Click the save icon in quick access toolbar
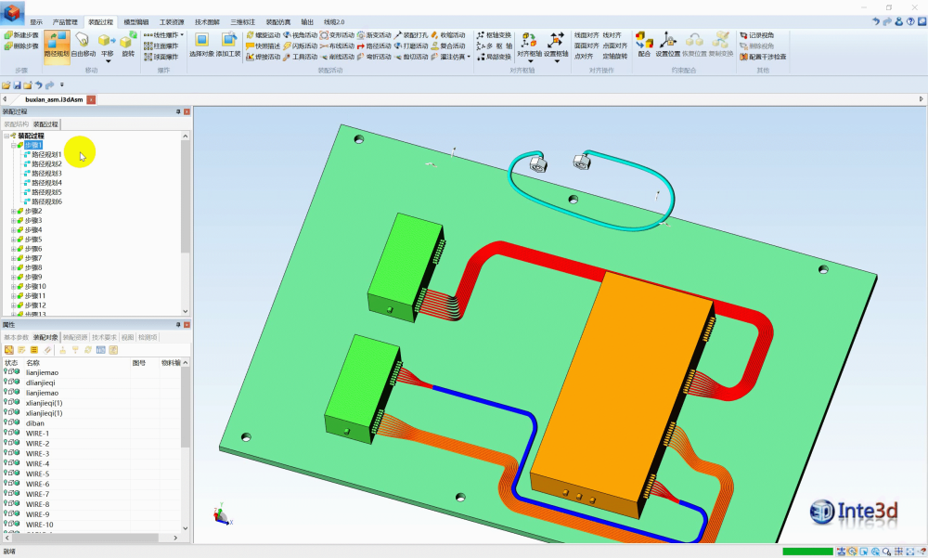 (17, 85)
